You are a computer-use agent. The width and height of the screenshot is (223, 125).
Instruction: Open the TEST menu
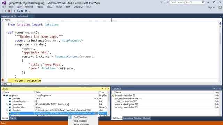pyautogui.click(x=68, y=7)
